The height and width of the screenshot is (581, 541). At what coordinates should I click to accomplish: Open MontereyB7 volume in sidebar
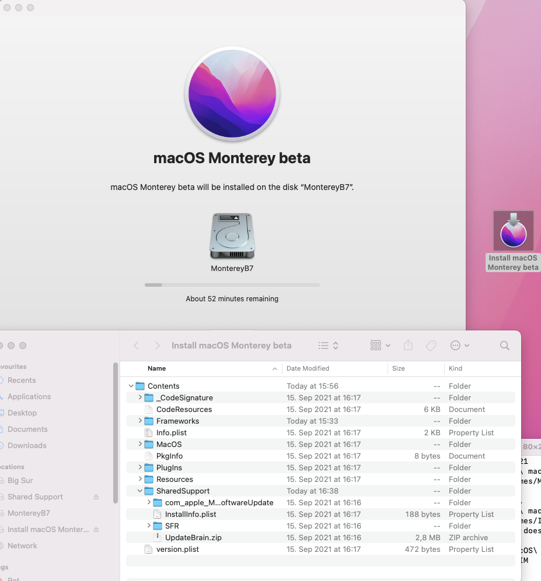click(29, 513)
